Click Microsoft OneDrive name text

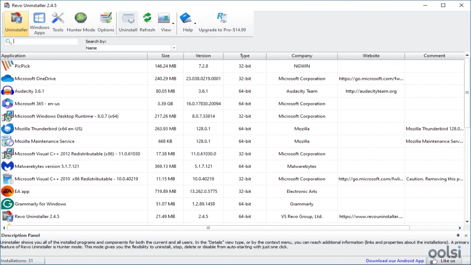pyautogui.click(x=35, y=78)
